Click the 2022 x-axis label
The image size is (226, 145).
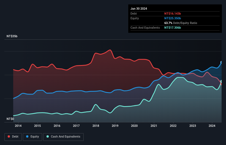pos(173,126)
